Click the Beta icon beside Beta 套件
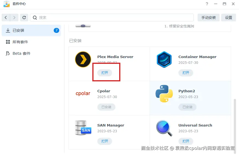The width and height of the screenshot is (239, 155). [x=8, y=53]
